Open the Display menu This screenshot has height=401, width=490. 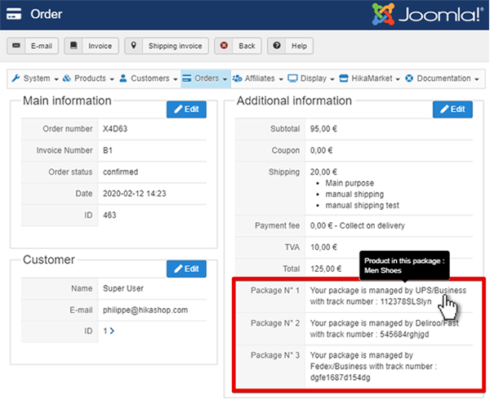pyautogui.click(x=311, y=78)
